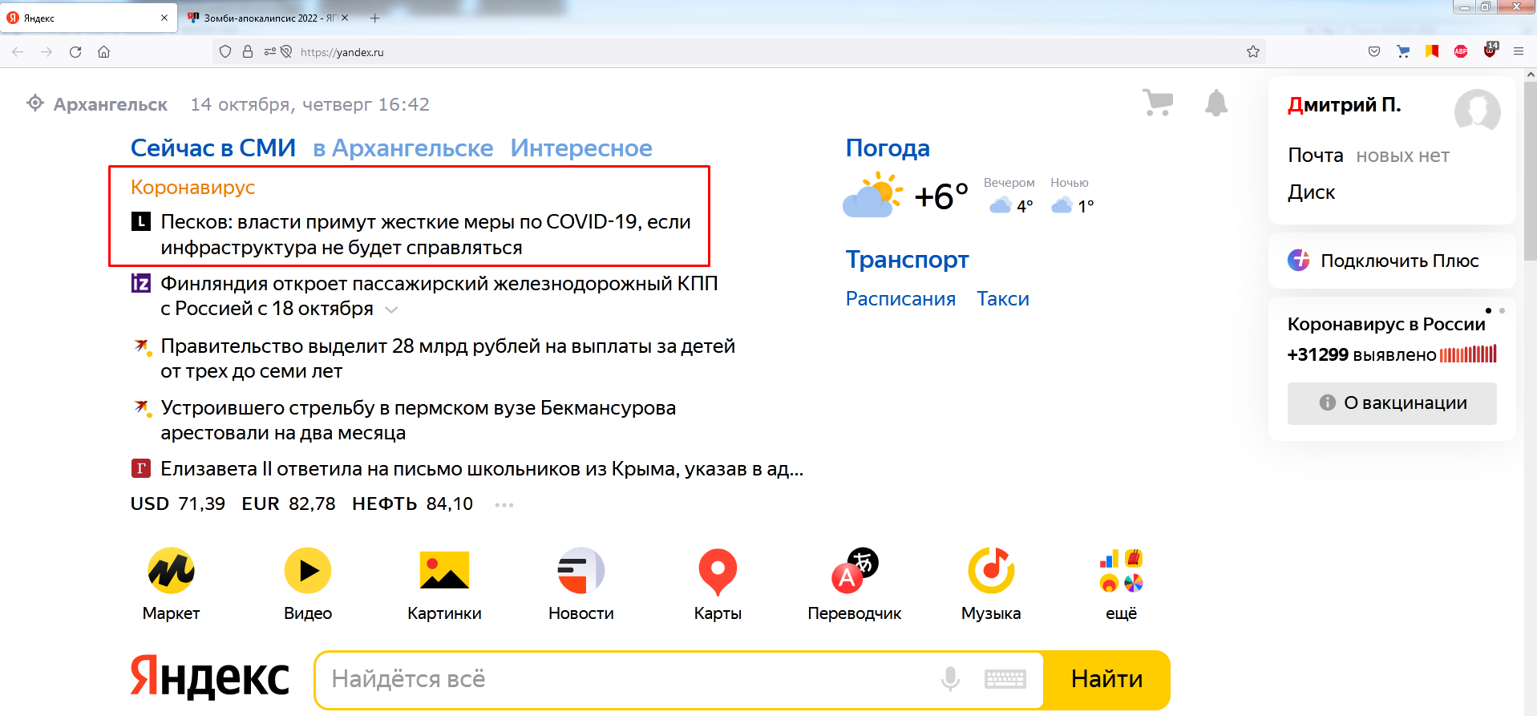Open the shopping cart icon near the bell

pos(1158,103)
